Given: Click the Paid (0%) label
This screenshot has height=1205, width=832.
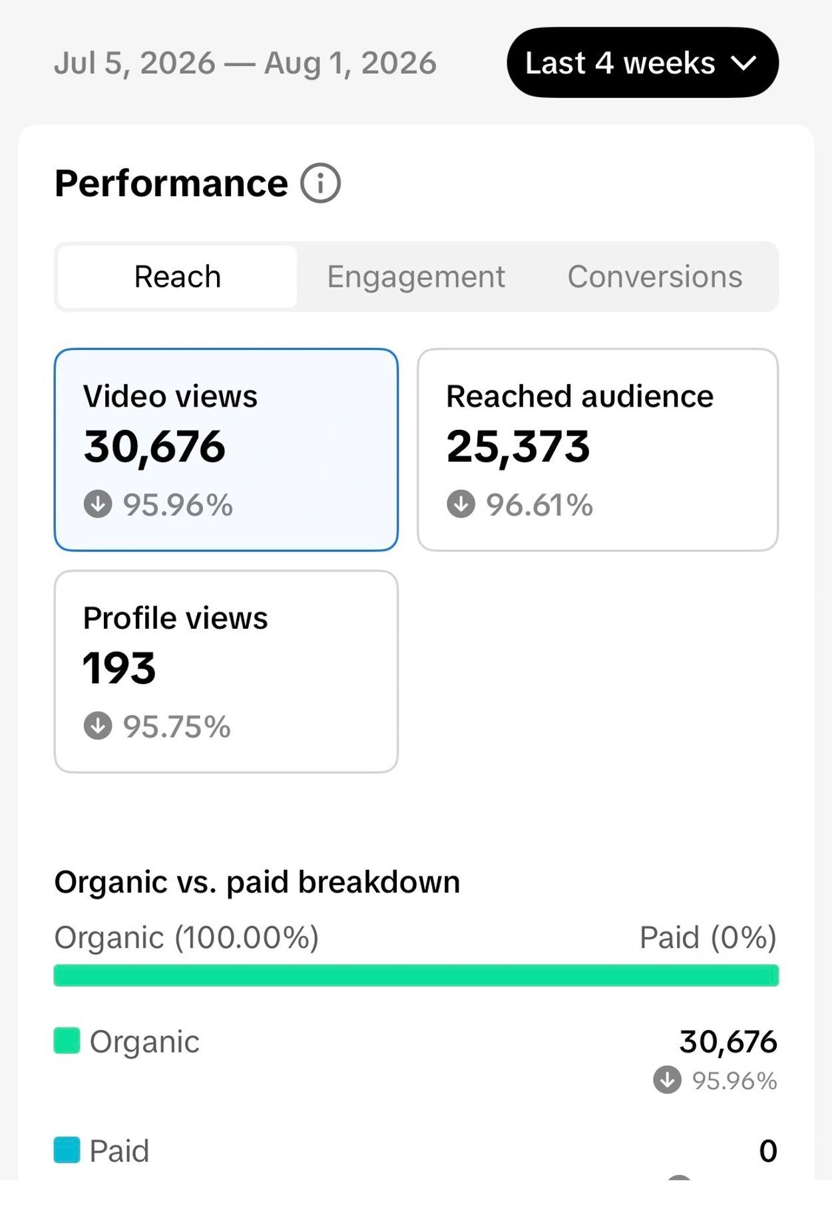Looking at the screenshot, I should click(708, 938).
